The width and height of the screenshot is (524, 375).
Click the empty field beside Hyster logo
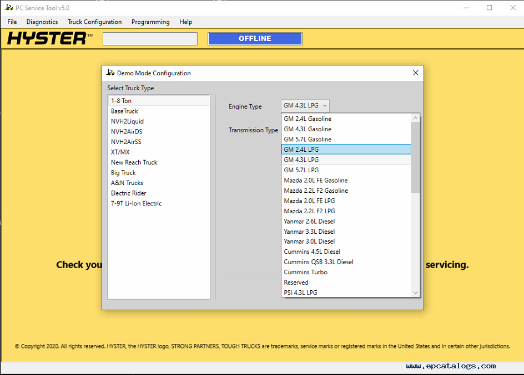click(x=150, y=39)
